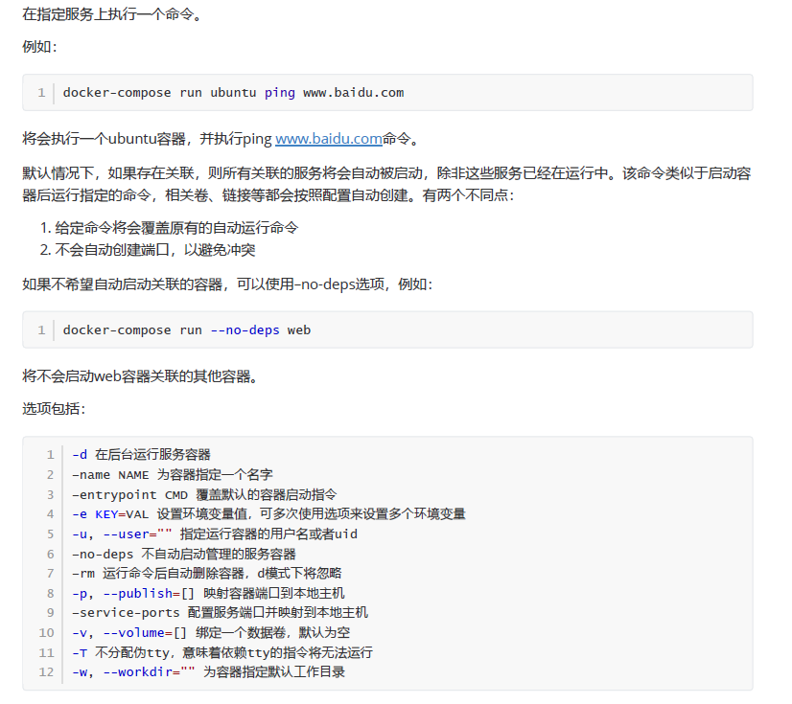Click the docker-compose run --no-deps web code line
The image size is (792, 704).
pyautogui.click(x=187, y=330)
